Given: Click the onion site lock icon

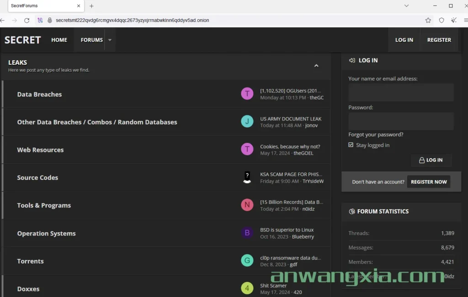Looking at the screenshot, I should pyautogui.click(x=49, y=20).
